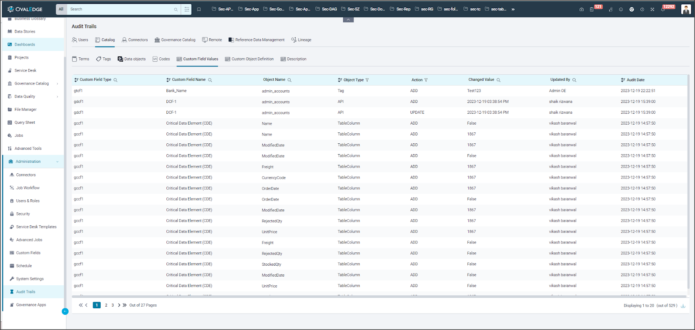Image resolution: width=695 pixels, height=330 pixels.
Task: Select the Description sub-tab
Action: point(294,59)
